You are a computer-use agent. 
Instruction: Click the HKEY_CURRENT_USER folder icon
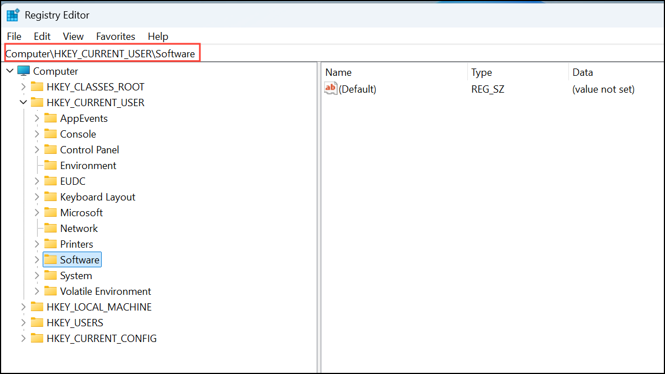tap(37, 102)
